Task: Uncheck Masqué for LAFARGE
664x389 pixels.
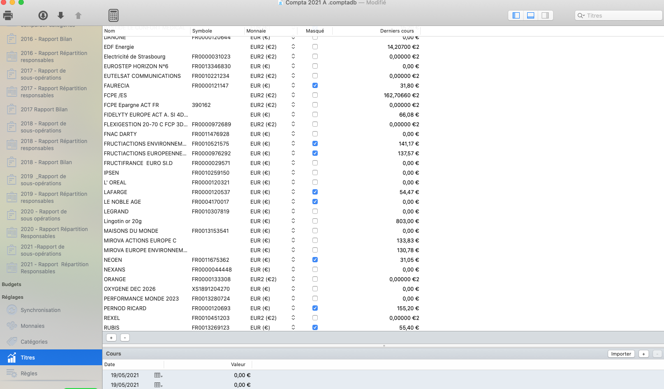Action: click(x=315, y=192)
